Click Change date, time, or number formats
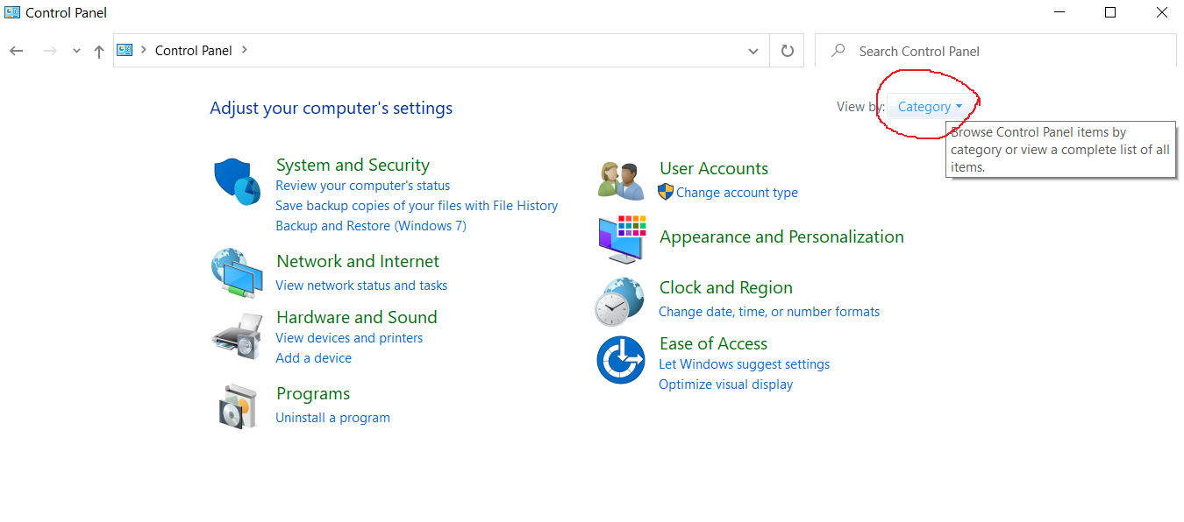 pyautogui.click(x=769, y=312)
